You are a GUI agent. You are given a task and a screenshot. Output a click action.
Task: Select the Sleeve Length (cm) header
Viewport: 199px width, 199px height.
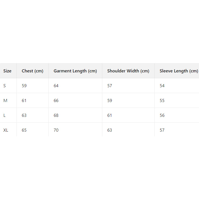click(179, 71)
